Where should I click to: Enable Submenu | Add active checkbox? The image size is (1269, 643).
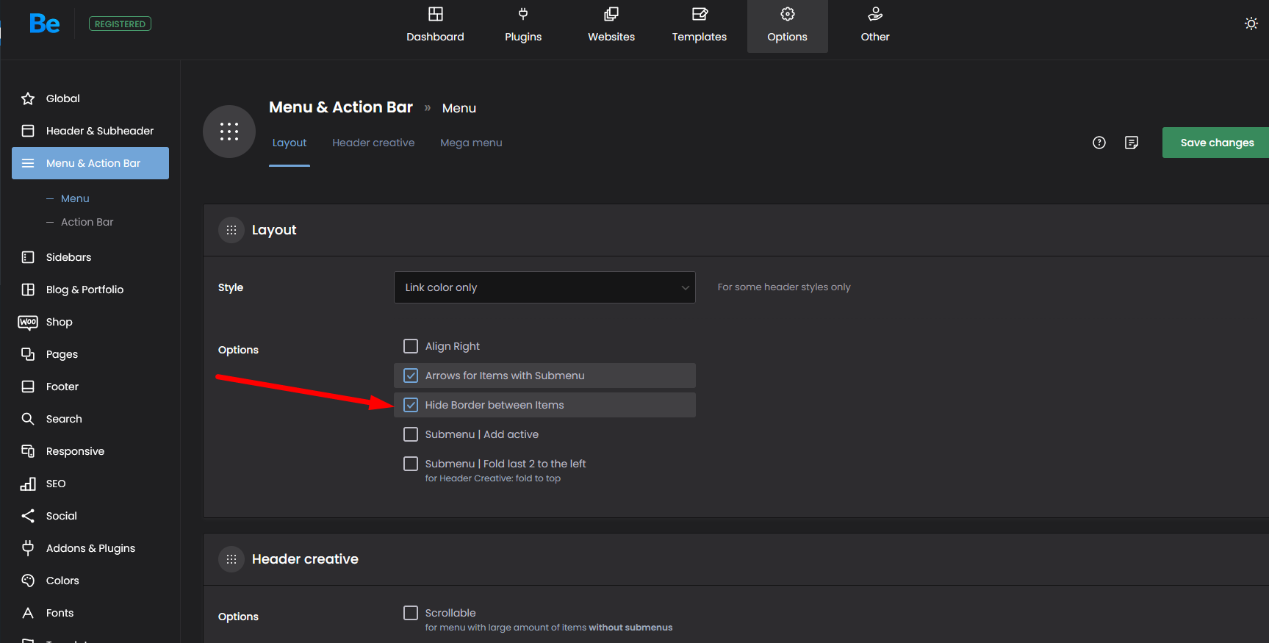[411, 434]
